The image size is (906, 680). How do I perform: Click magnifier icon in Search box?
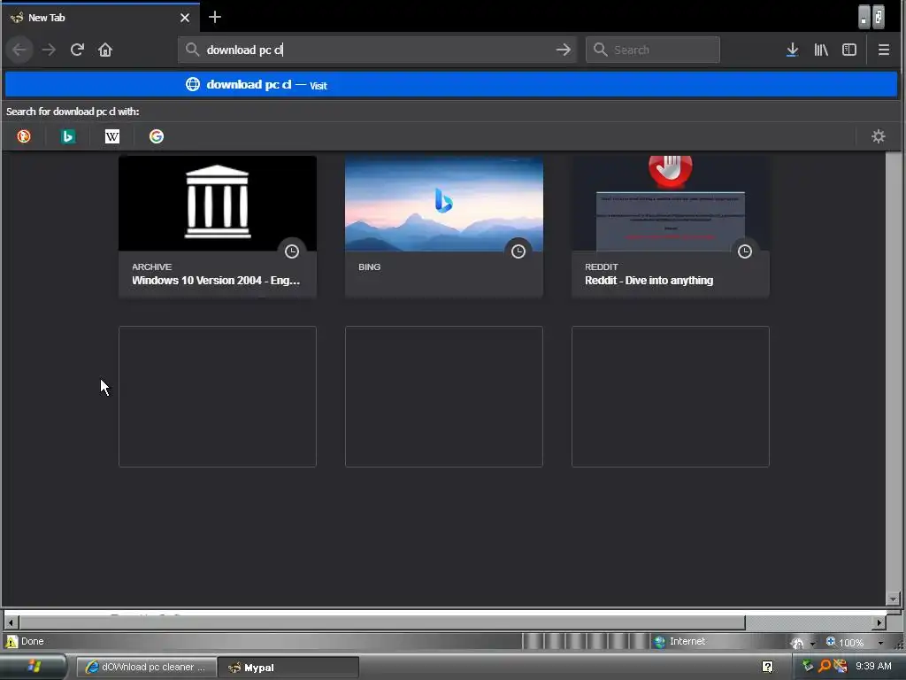tap(601, 50)
